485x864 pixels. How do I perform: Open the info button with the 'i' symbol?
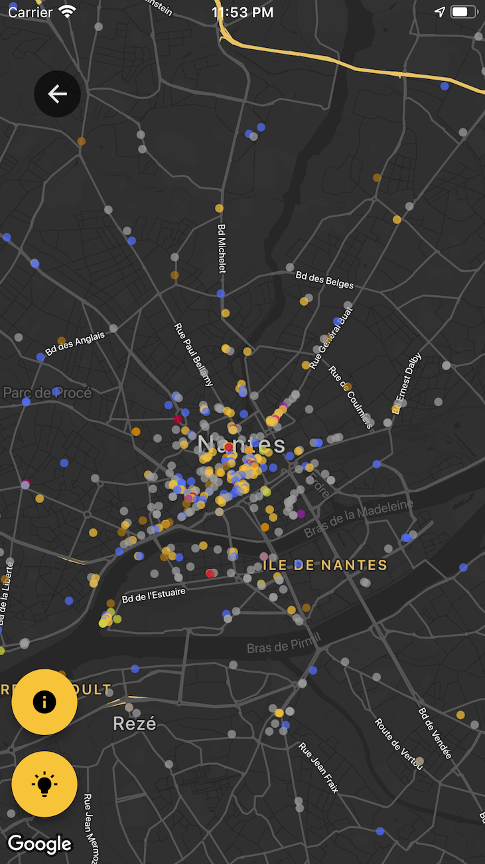(x=44, y=702)
